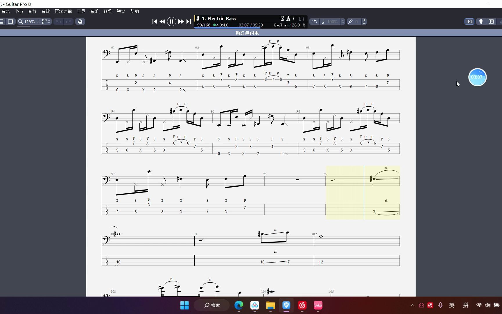502x314 pixels.
Task: Click the 03:07 / 05:20 time display
Action: tap(251, 25)
